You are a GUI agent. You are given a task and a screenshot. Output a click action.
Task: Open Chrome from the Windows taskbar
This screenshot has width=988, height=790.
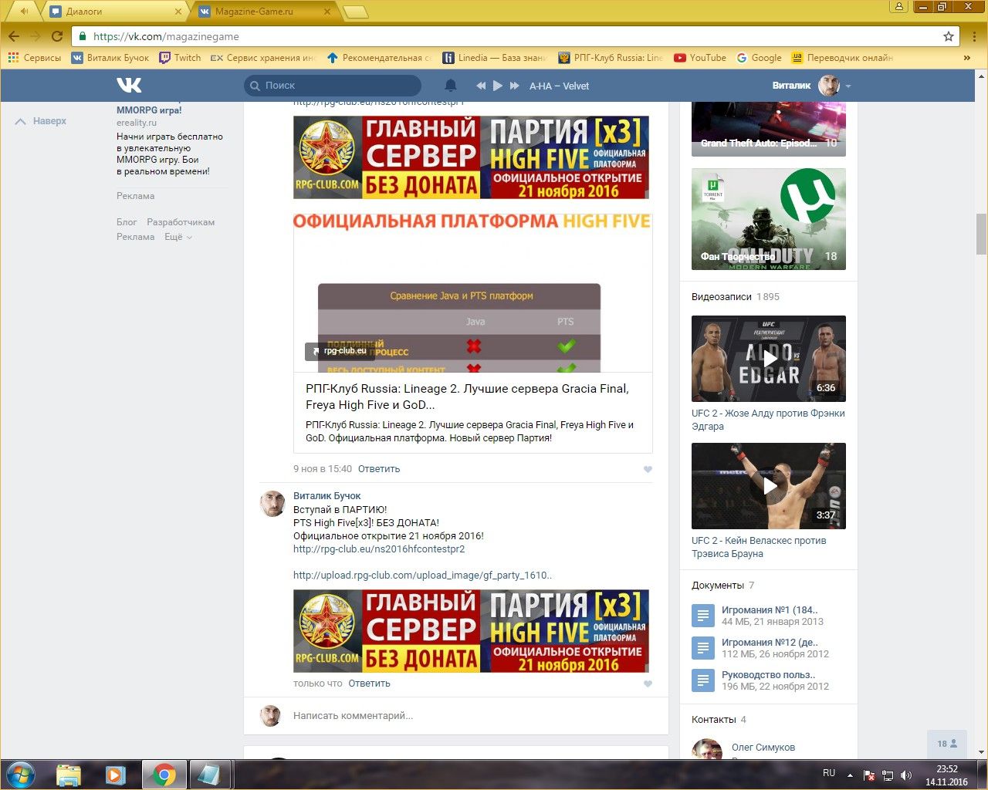click(x=164, y=774)
